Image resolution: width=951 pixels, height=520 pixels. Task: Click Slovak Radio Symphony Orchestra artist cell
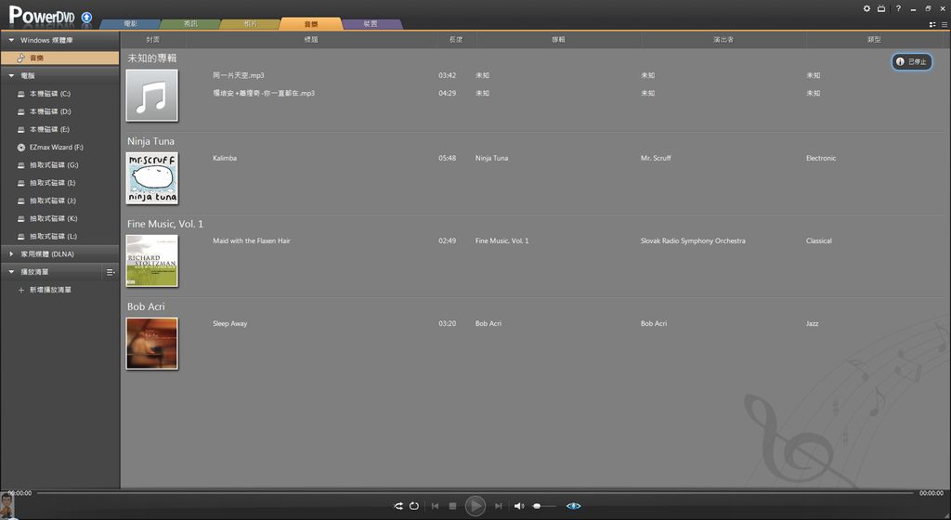[x=693, y=240]
